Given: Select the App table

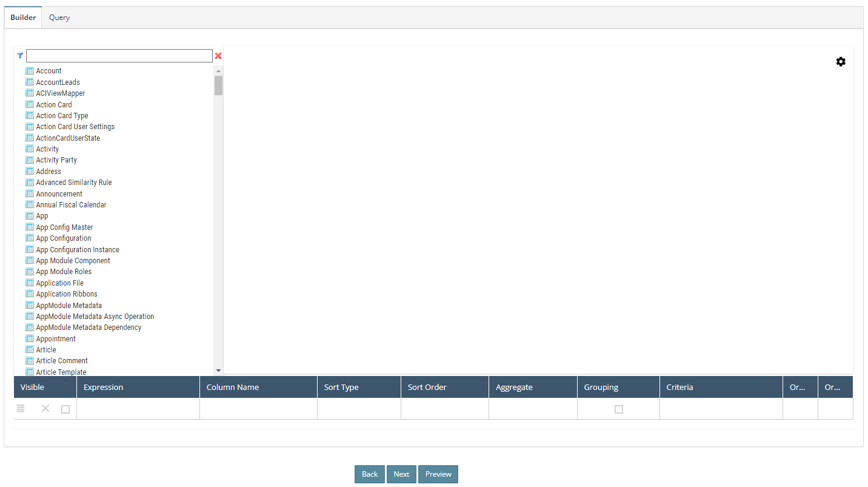Looking at the screenshot, I should point(42,216).
